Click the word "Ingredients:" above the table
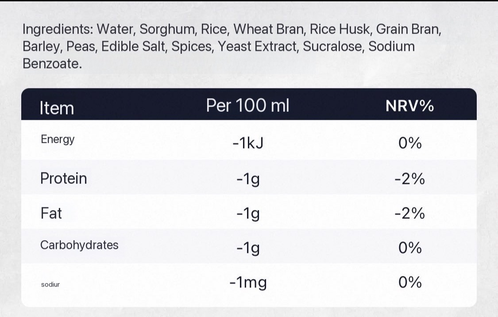Screen dimensions: 498x317 click(57, 30)
